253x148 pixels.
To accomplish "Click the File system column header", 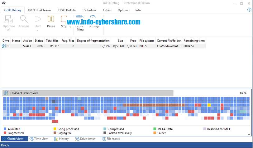I will (146, 41).
